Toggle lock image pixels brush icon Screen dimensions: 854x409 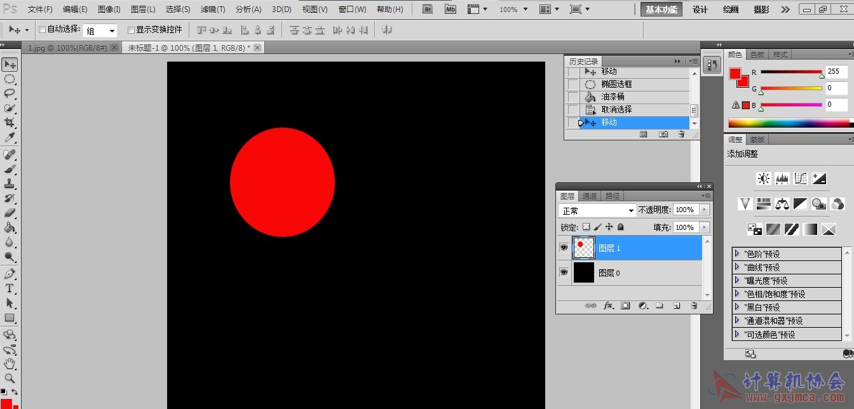point(597,227)
